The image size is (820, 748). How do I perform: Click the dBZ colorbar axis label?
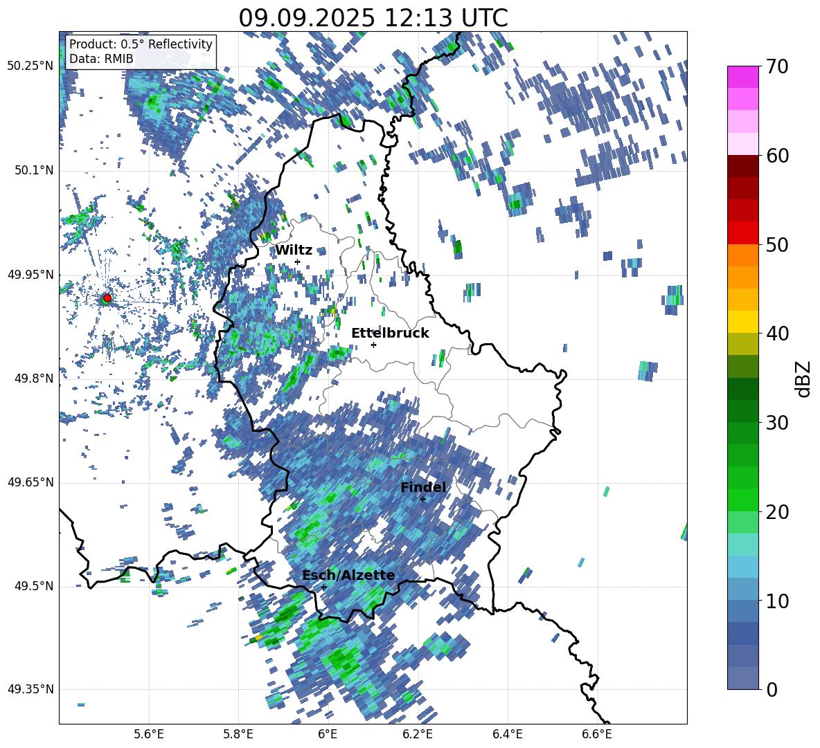pyautogui.click(x=804, y=378)
